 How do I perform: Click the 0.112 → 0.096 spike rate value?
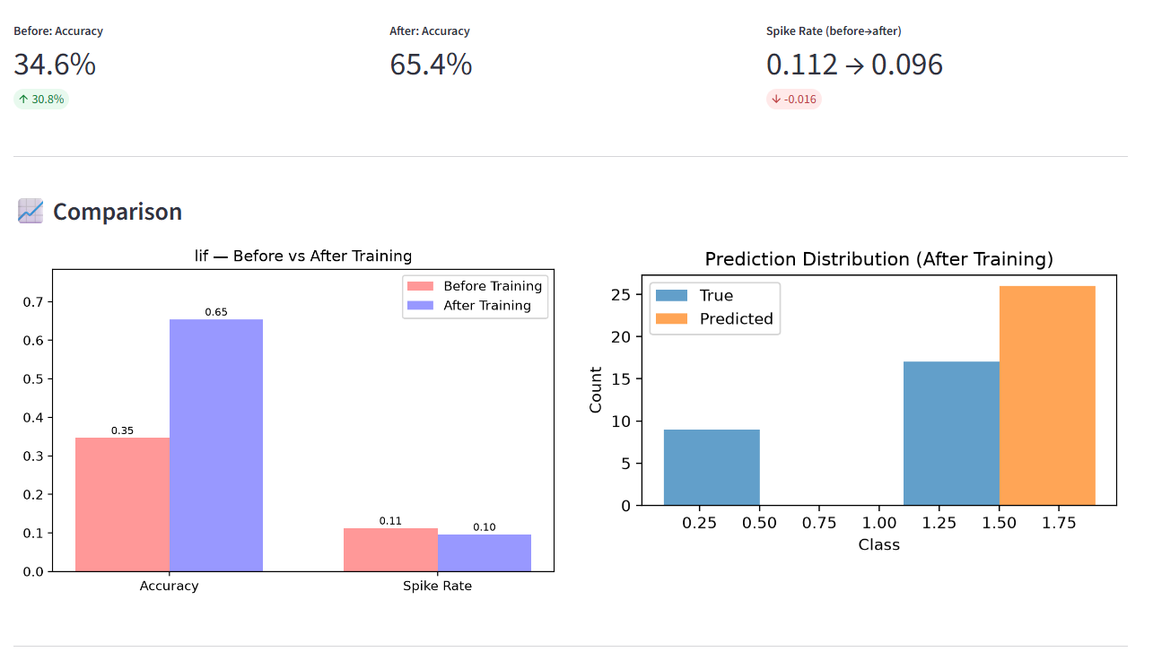(854, 65)
